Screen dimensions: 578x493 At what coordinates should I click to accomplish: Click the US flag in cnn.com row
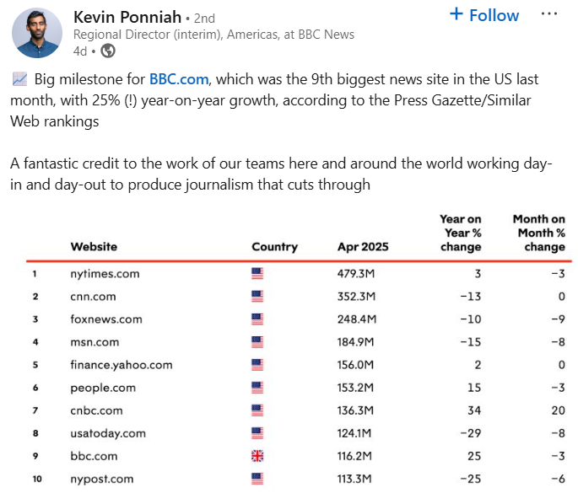pyautogui.click(x=257, y=297)
